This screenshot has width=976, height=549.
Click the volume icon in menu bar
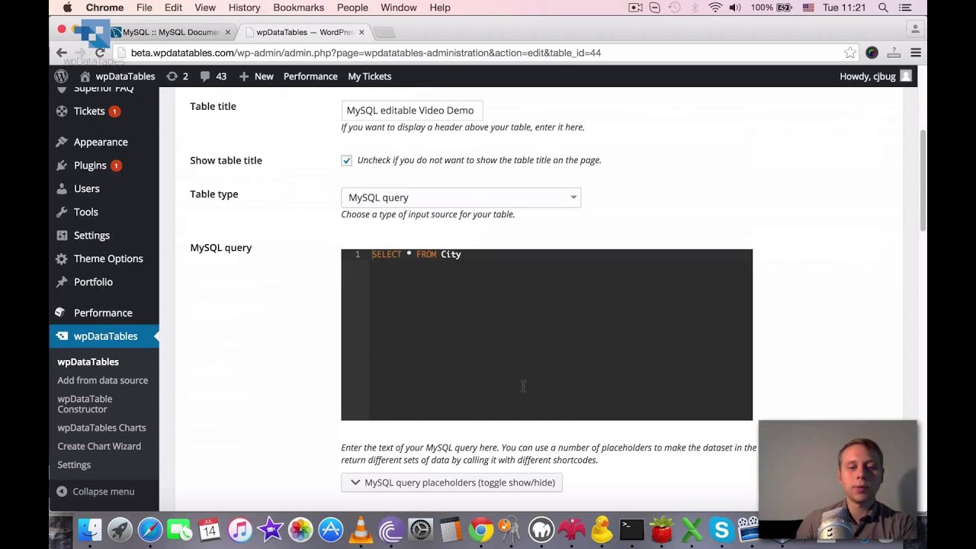coord(735,8)
